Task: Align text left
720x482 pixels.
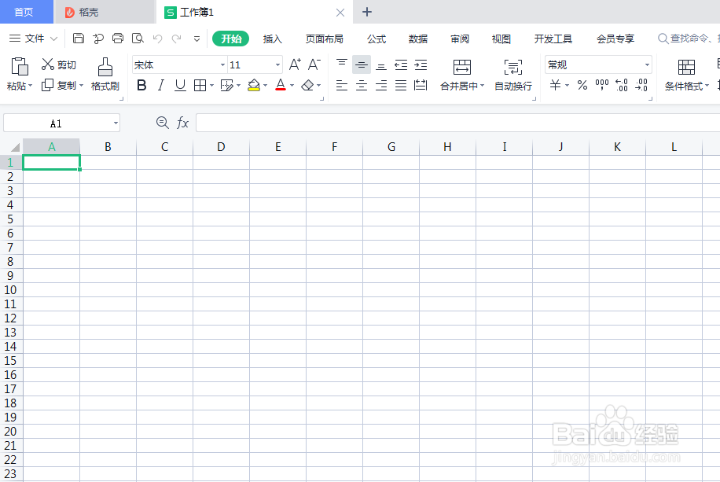Action: (342, 86)
